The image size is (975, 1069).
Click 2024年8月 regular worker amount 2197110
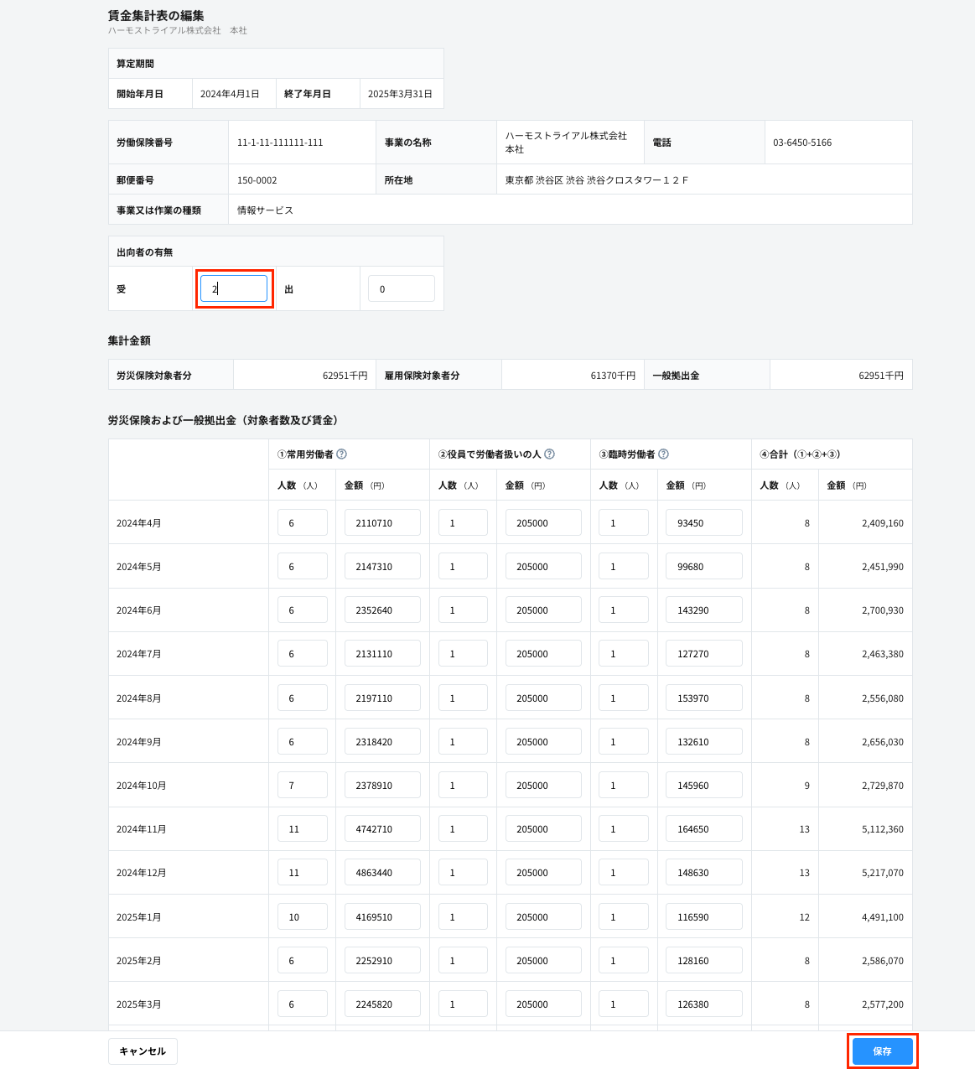[382, 698]
